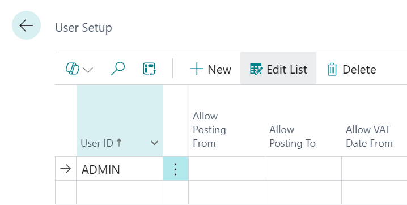This screenshot has height=205, width=407.
Task: Toggle Edit List mode
Action: click(278, 69)
